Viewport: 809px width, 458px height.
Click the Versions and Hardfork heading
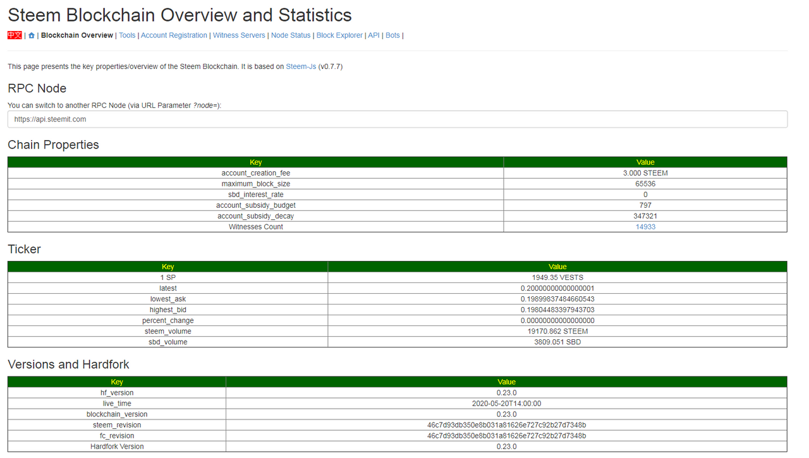(x=68, y=365)
